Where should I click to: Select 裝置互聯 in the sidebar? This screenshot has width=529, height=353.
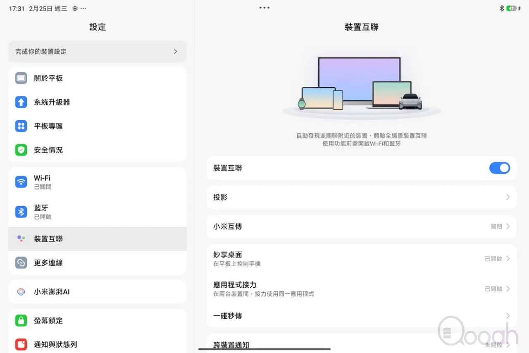[x=98, y=239]
